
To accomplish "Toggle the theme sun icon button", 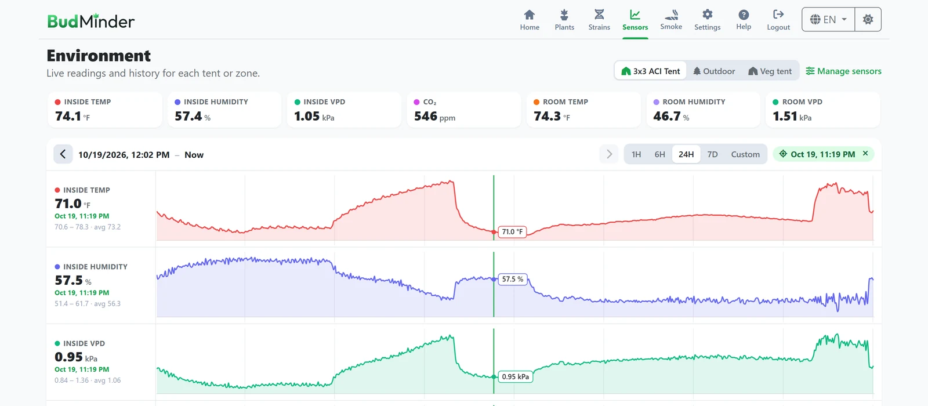I will (868, 20).
